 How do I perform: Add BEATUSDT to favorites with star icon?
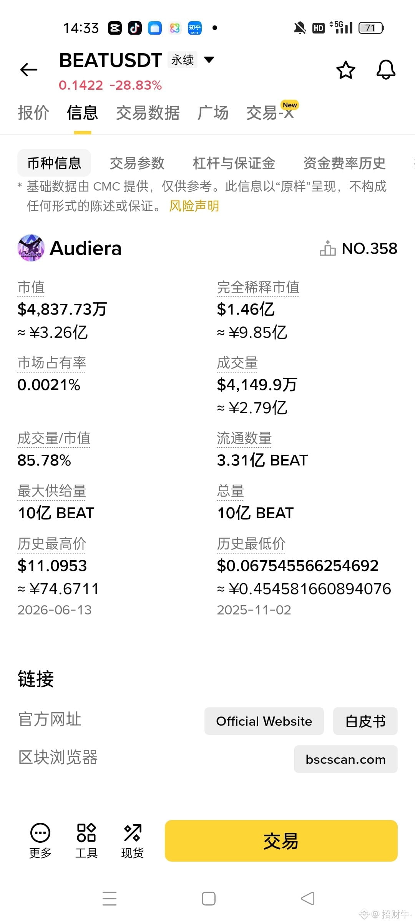(x=345, y=70)
